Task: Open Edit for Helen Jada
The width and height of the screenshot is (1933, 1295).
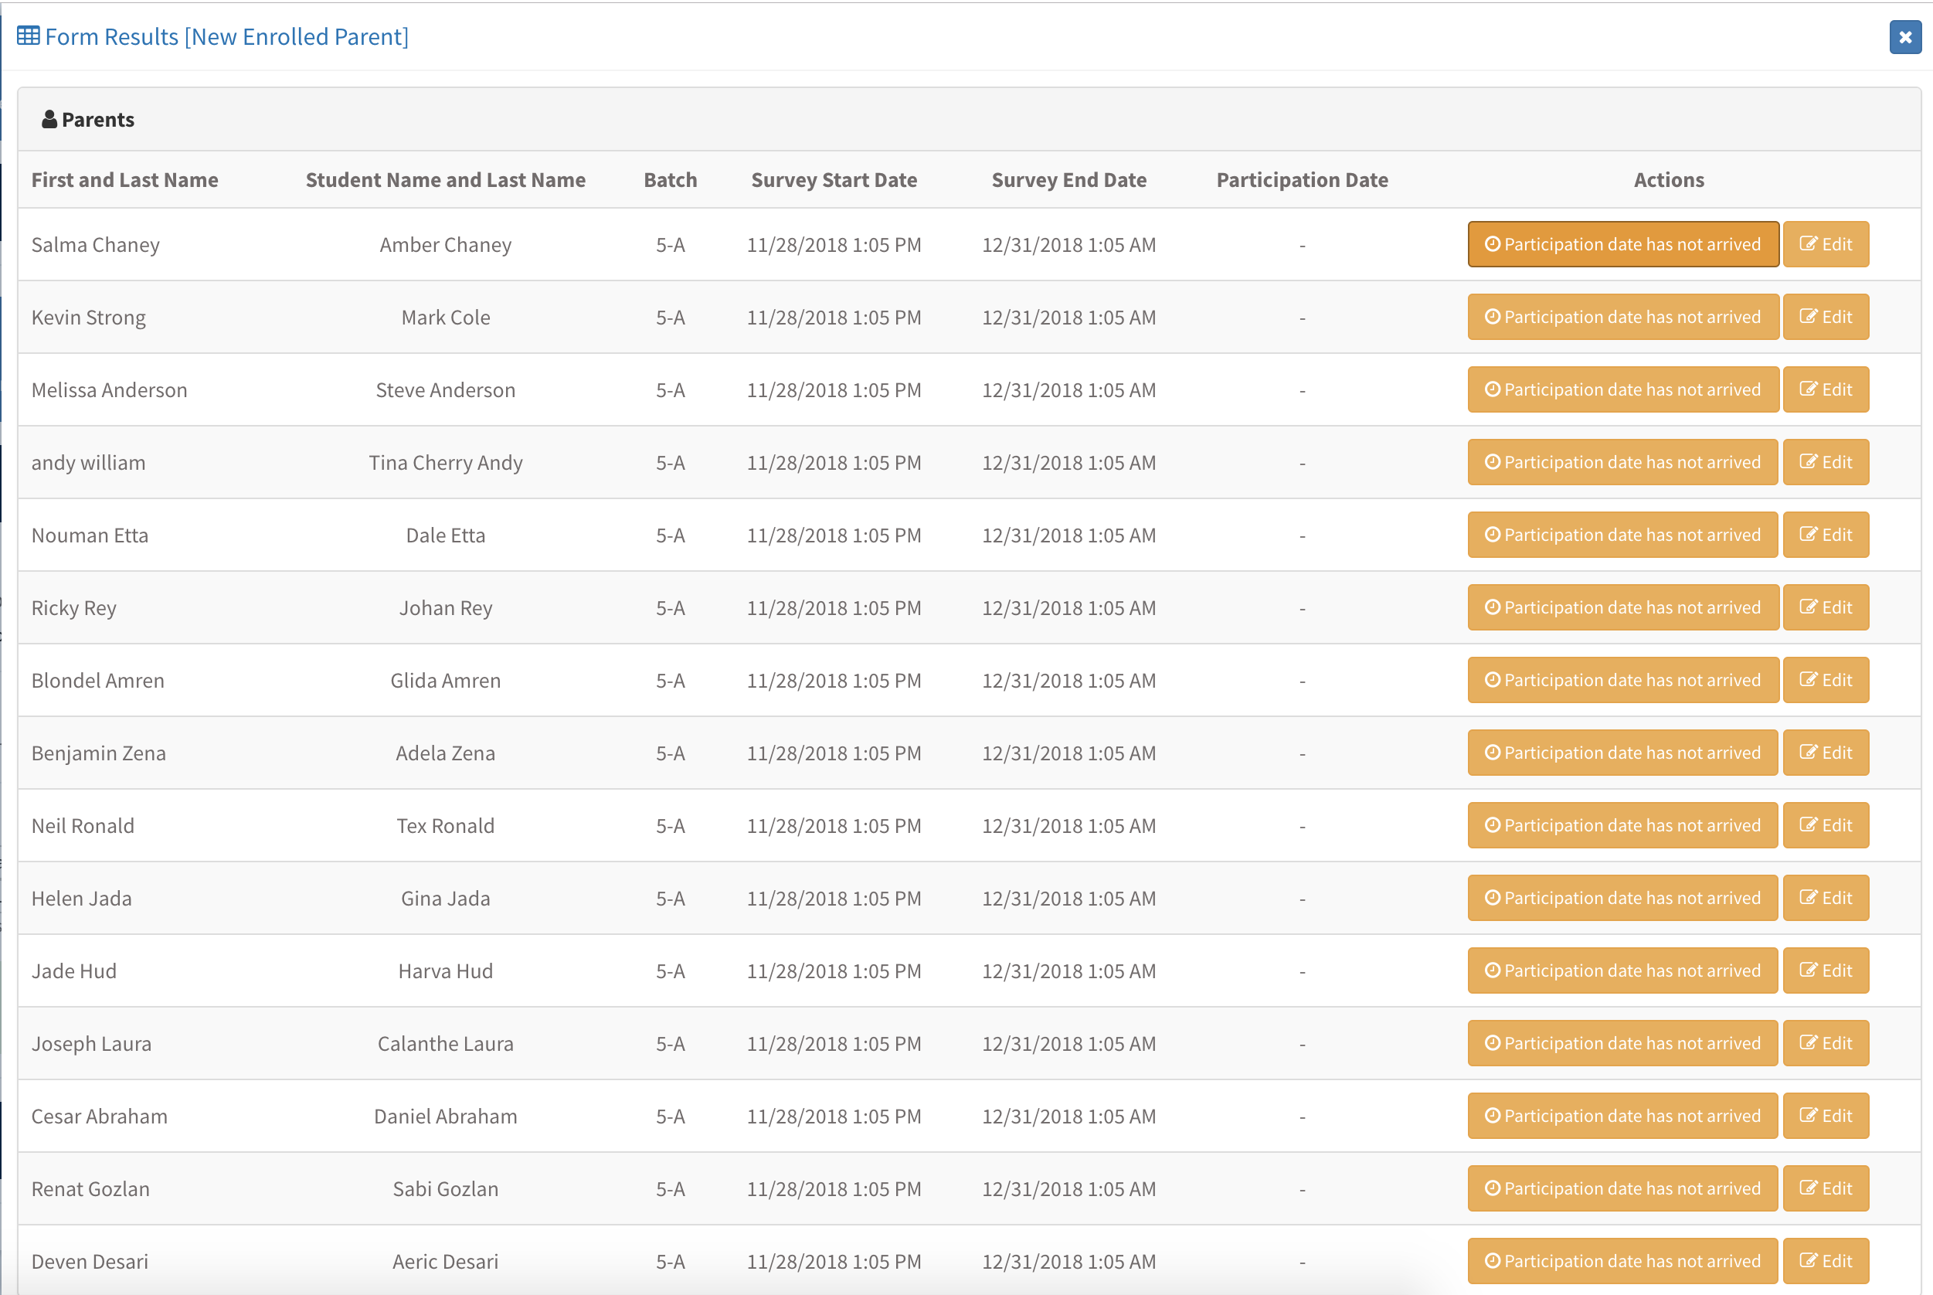Action: (x=1826, y=899)
